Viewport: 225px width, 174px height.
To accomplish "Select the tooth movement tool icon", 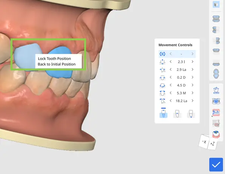I will [216, 113].
